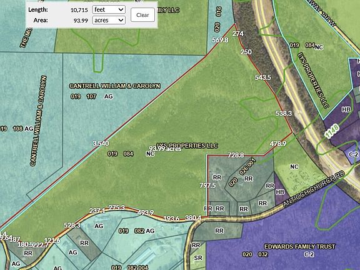This screenshot has height=270, width=360.
Task: Click the 3,540 boundary length label
Action: 101,144
